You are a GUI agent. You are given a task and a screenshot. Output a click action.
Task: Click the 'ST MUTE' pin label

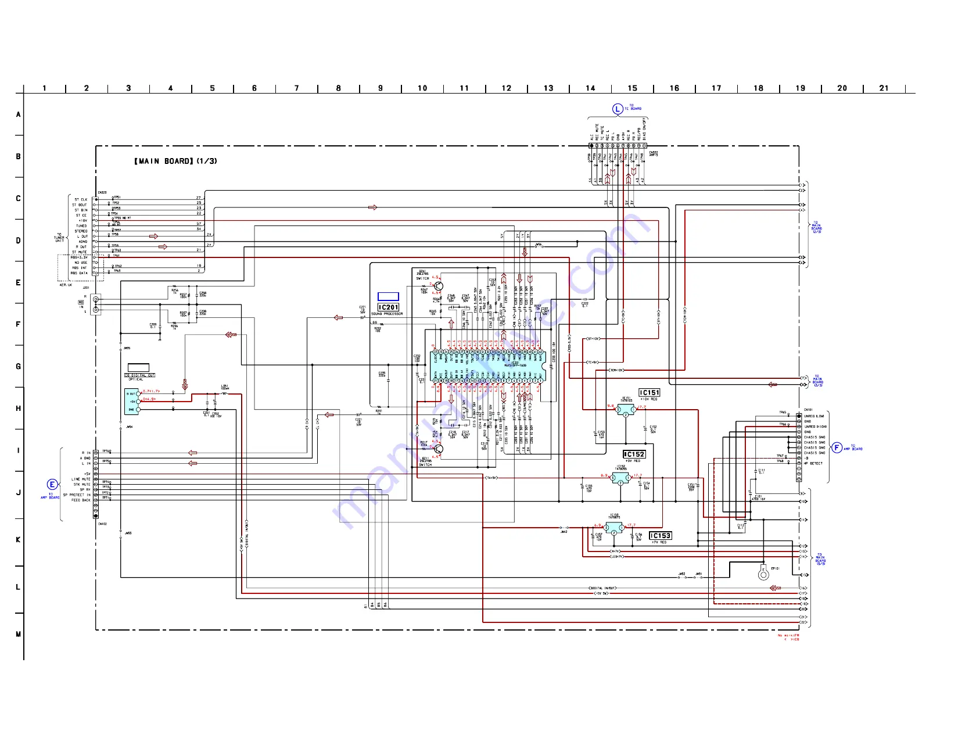pyautogui.click(x=80, y=252)
